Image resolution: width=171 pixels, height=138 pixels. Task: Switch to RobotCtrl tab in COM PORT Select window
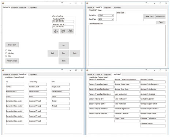pos(91,8)
